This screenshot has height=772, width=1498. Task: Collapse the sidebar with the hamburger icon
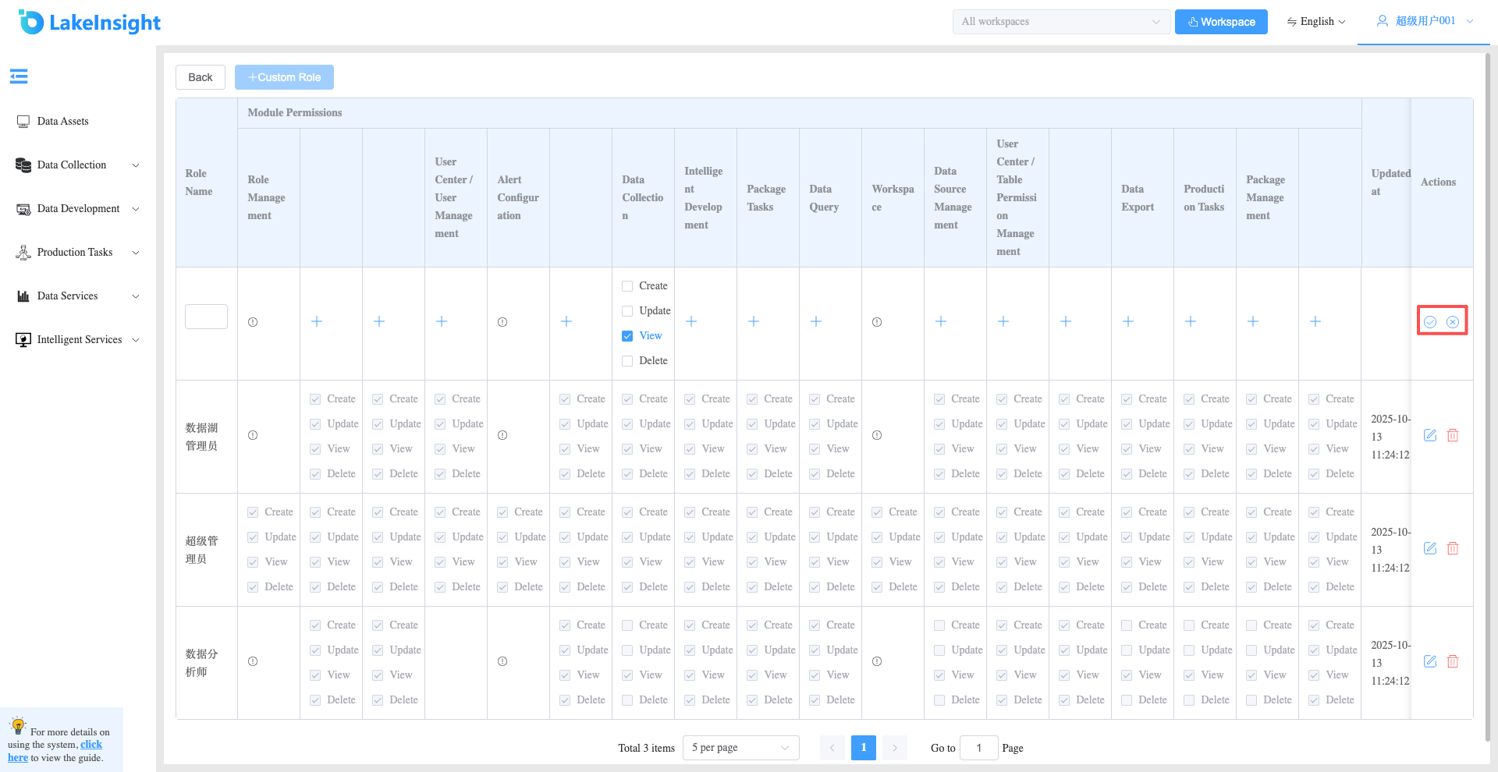(x=19, y=76)
